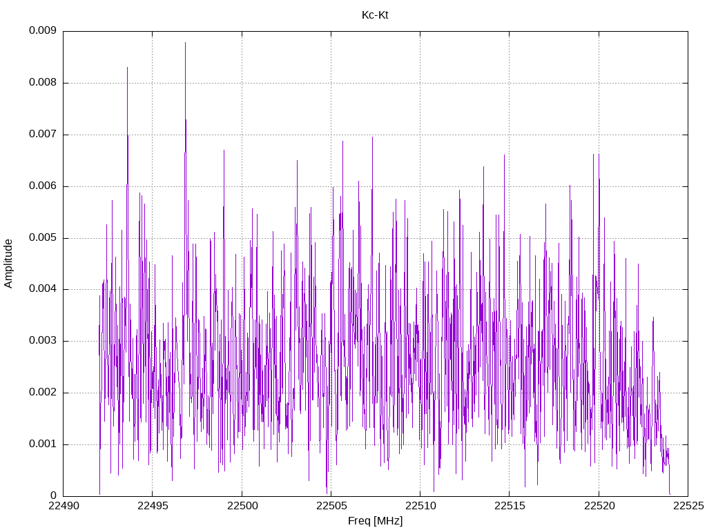Click the plot title Kc-Kt
The image size is (707, 530).
coord(375,15)
